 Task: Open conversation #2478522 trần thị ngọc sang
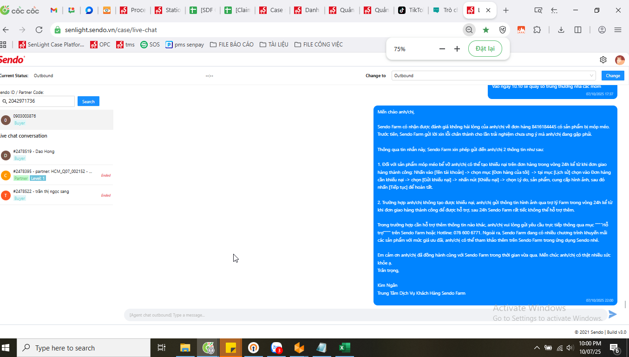[x=56, y=195]
